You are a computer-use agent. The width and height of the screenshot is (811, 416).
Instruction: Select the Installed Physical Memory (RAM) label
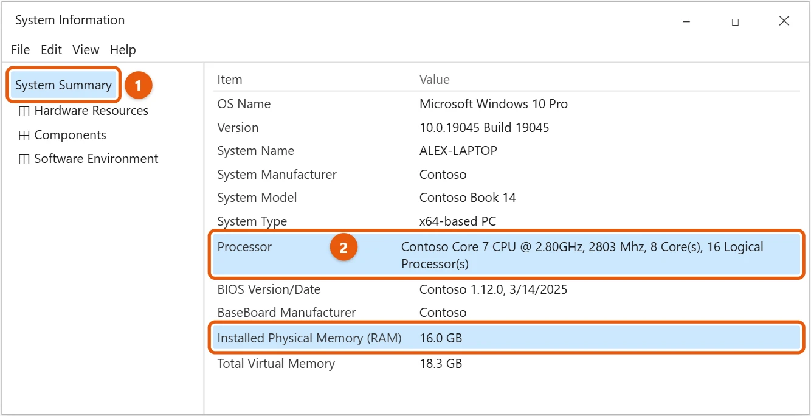[309, 338]
